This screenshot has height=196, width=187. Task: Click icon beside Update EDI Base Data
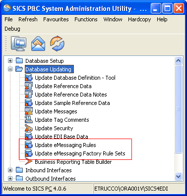click(x=29, y=136)
